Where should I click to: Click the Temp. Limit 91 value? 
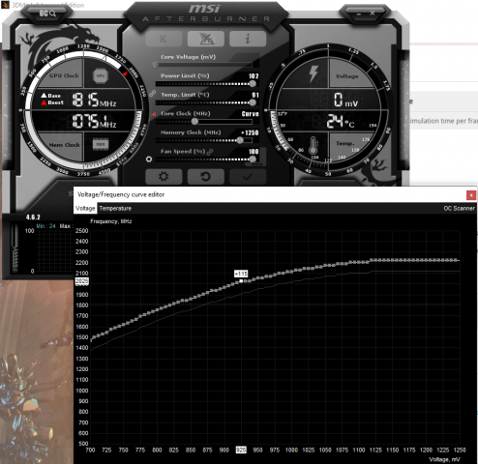pos(255,95)
